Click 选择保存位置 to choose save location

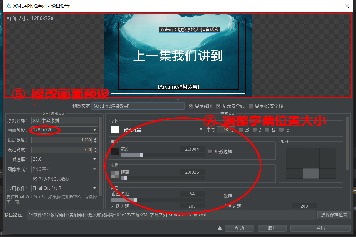click(x=334, y=215)
